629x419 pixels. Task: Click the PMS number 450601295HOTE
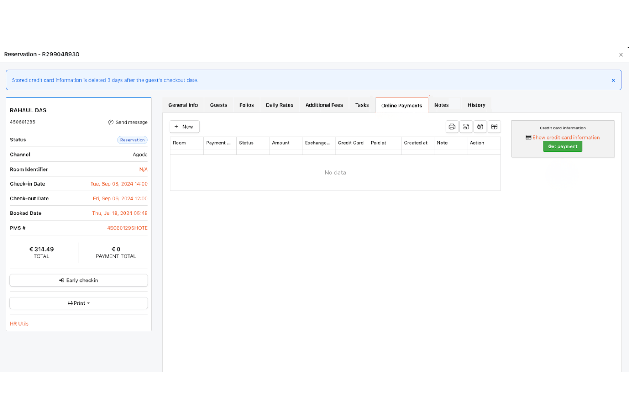tap(127, 228)
